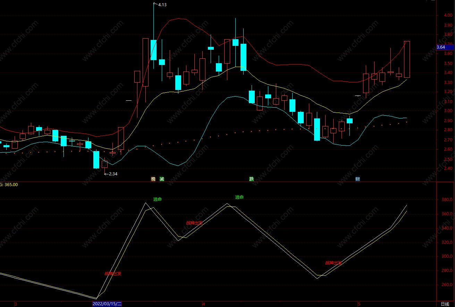This screenshot has height=307, width=455.
Task: Click the blue 财 event marker
Action: pos(357,179)
